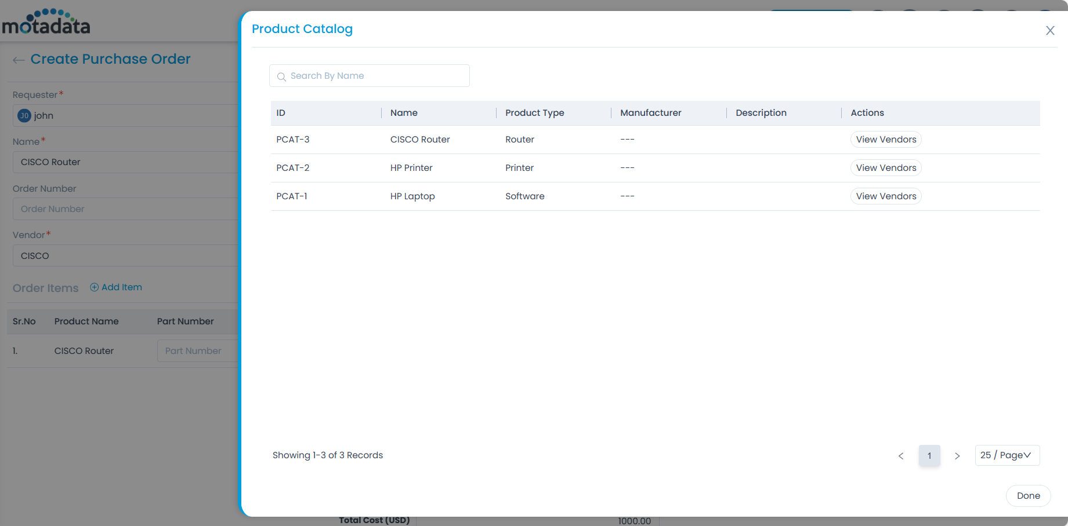Click the Search By Name field
This screenshot has height=526, width=1068.
pyautogui.click(x=377, y=76)
